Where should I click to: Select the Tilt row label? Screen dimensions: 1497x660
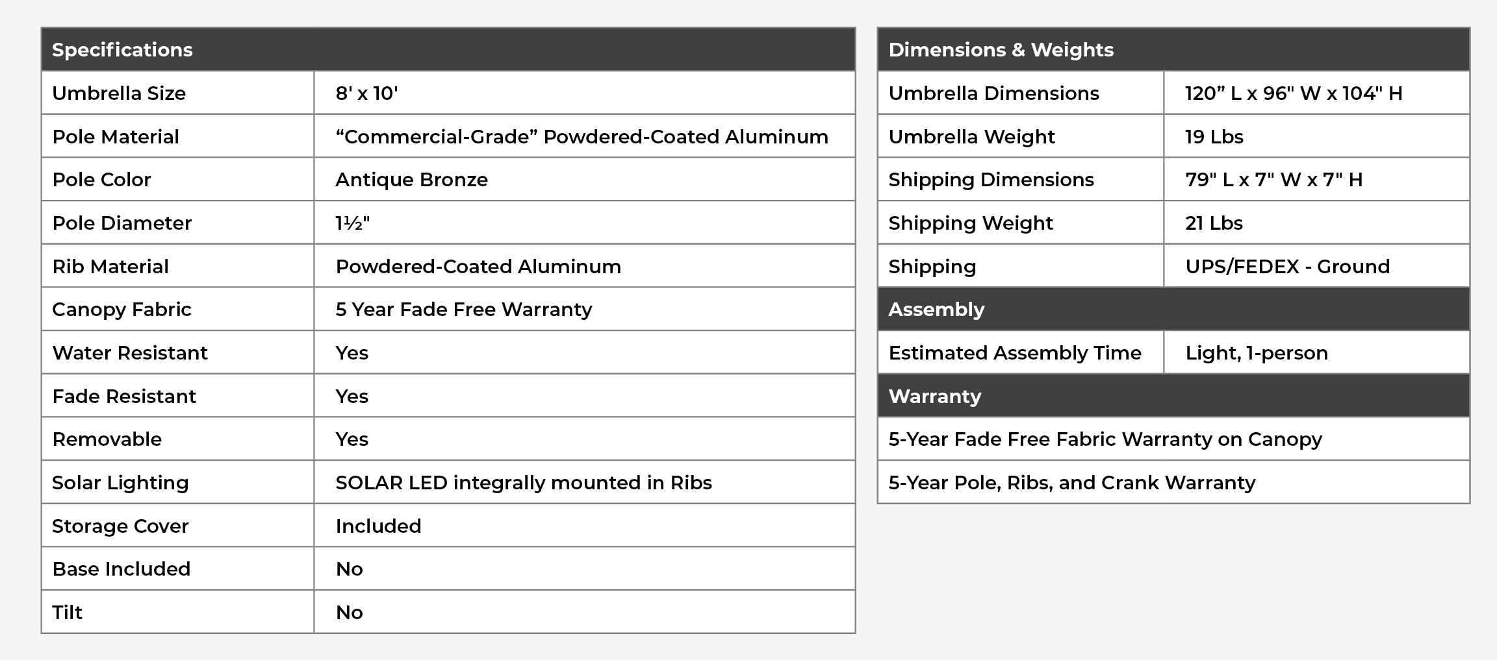pyautogui.click(x=67, y=613)
